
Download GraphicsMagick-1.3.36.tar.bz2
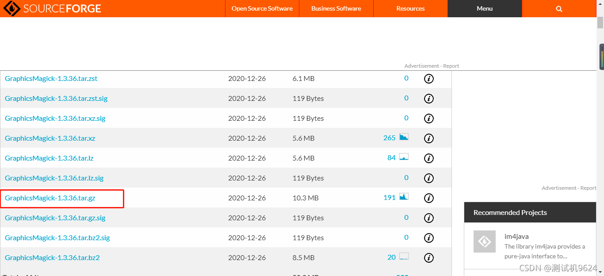52,258
